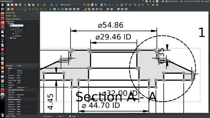Select the Fillet item in tree

click(16, 34)
